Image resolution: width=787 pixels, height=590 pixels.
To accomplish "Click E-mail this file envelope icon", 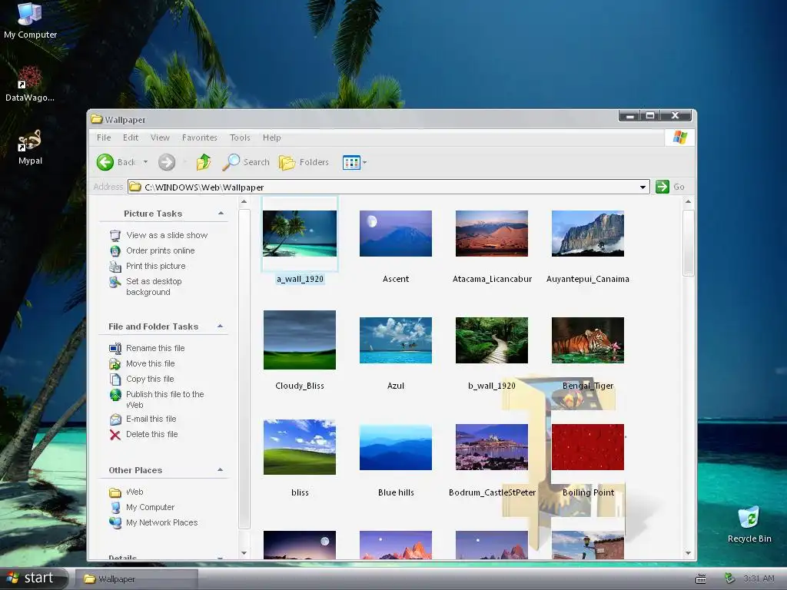I will tap(115, 419).
